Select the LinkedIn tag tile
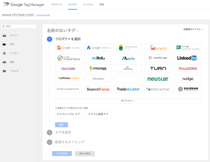 click(188, 58)
